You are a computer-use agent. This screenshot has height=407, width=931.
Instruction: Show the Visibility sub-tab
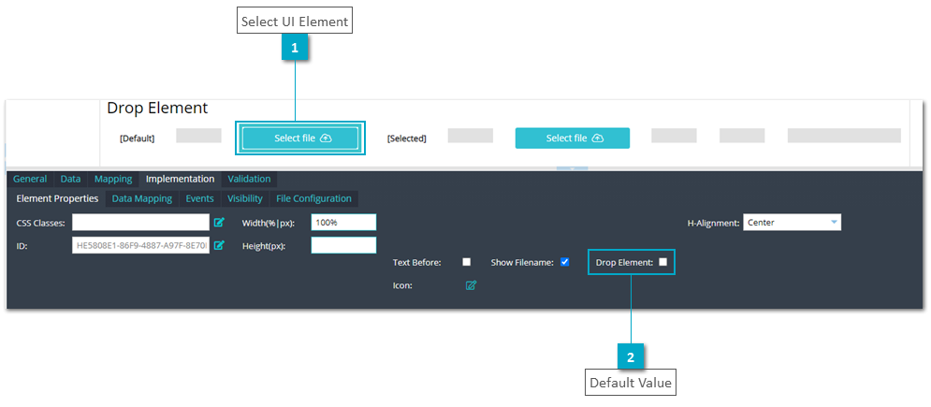pyautogui.click(x=244, y=198)
